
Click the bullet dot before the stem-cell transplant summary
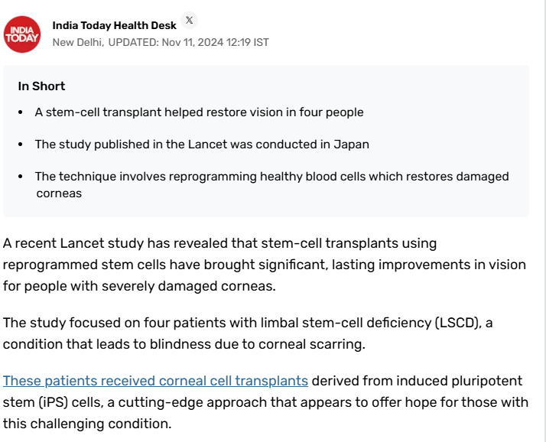21,113
